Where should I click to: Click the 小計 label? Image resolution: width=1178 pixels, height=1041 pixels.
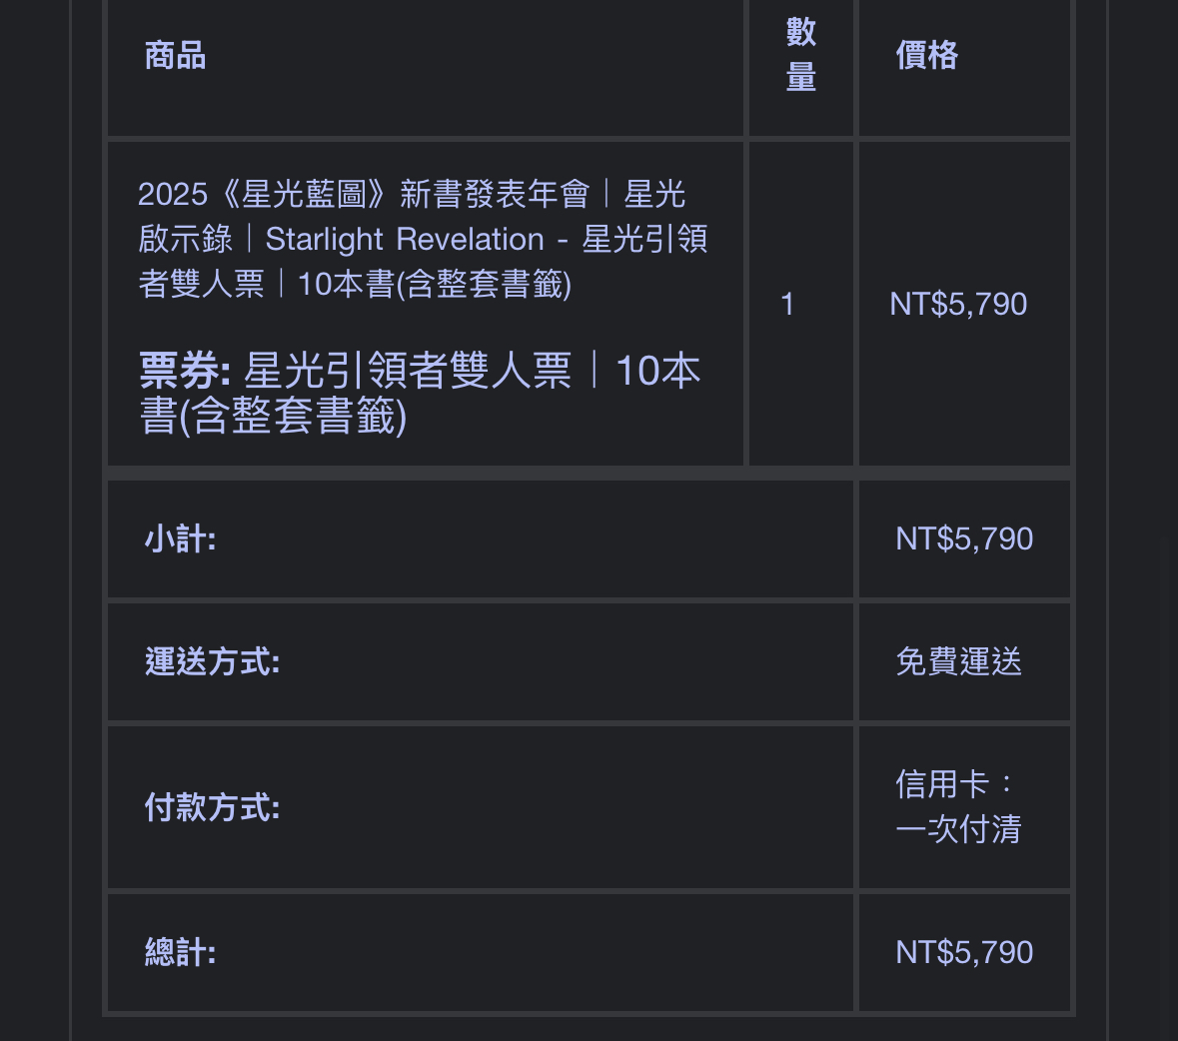pyautogui.click(x=180, y=539)
